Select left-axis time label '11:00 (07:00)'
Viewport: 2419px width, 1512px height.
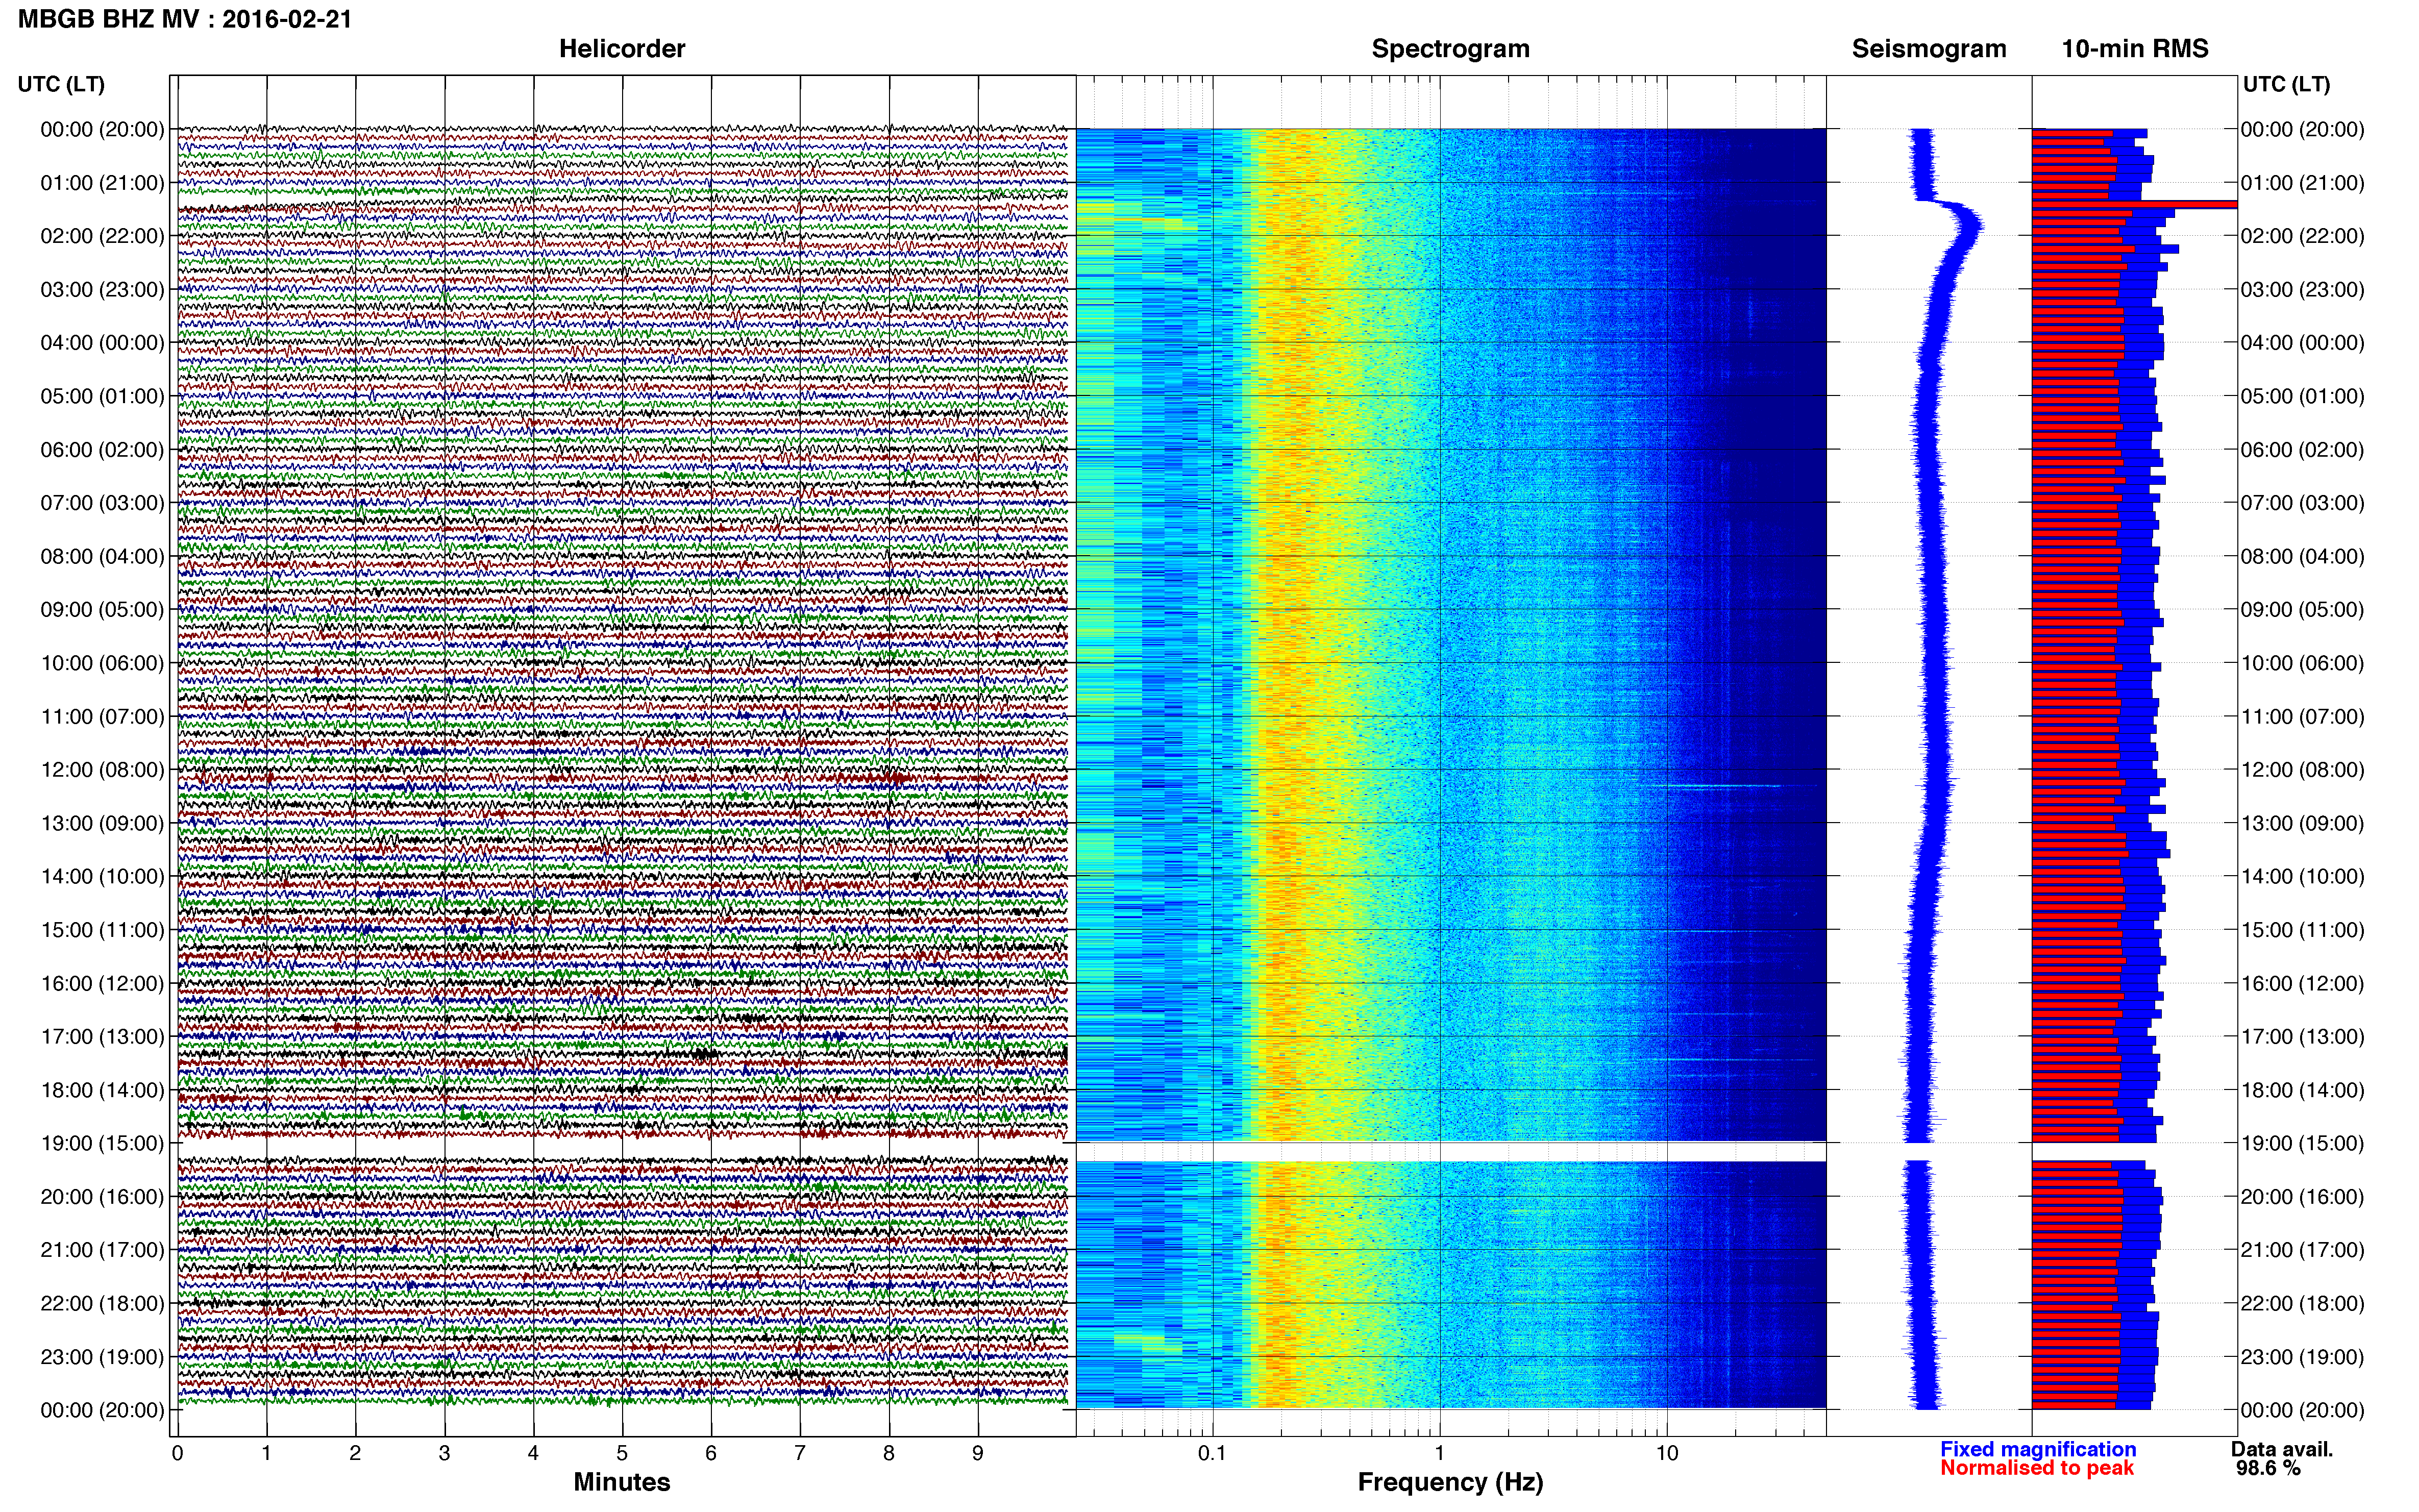pyautogui.click(x=102, y=716)
